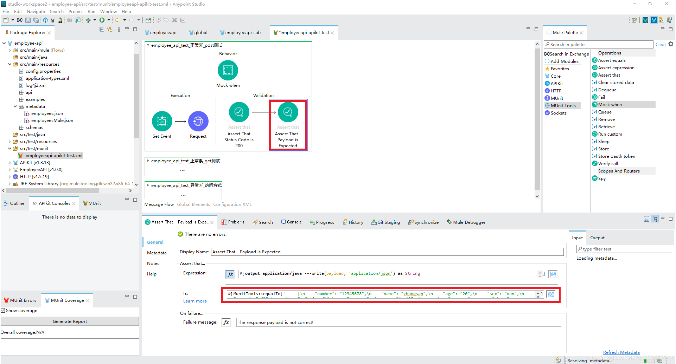Open the Mule Debugger tab
The height and width of the screenshot is (364, 676).
466,222
